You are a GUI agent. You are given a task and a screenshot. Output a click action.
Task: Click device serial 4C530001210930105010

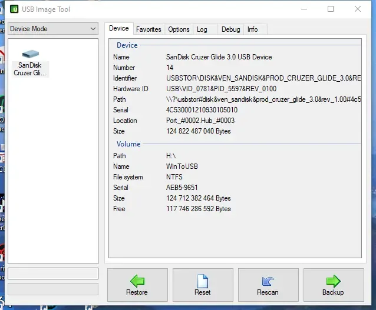click(202, 110)
